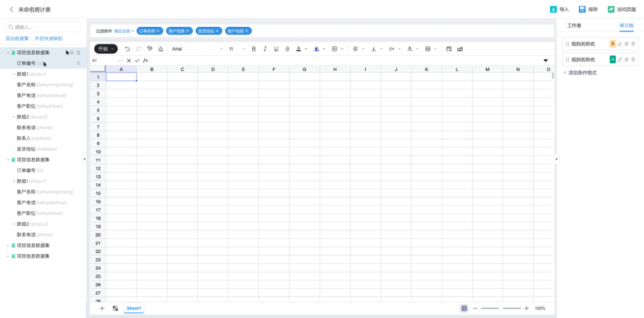
Task: Collapse the 数组1 (shuzu1) tree node
Action: (x=14, y=74)
